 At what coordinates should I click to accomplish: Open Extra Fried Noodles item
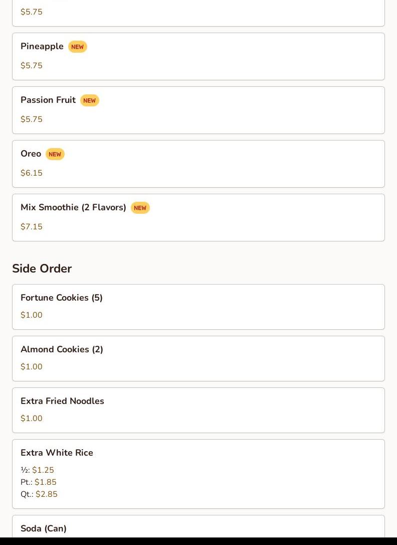point(62,401)
